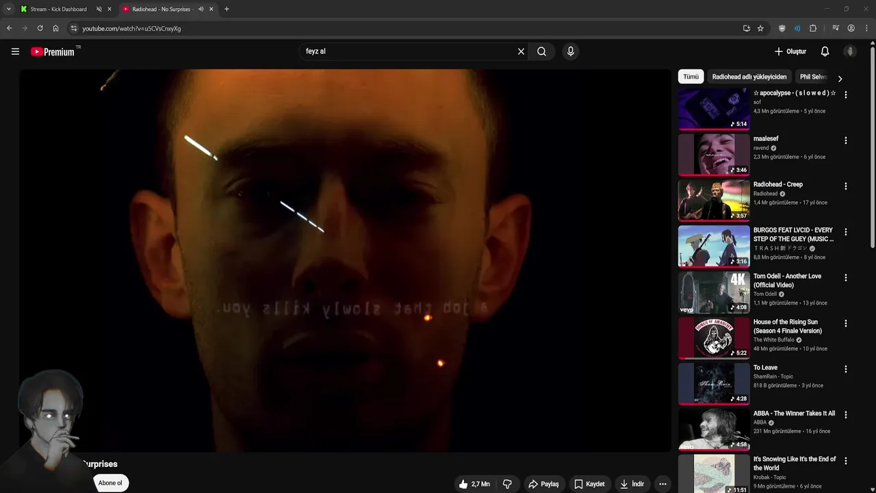The height and width of the screenshot is (493, 876).
Task: Open the shield extension icon
Action: (782, 28)
